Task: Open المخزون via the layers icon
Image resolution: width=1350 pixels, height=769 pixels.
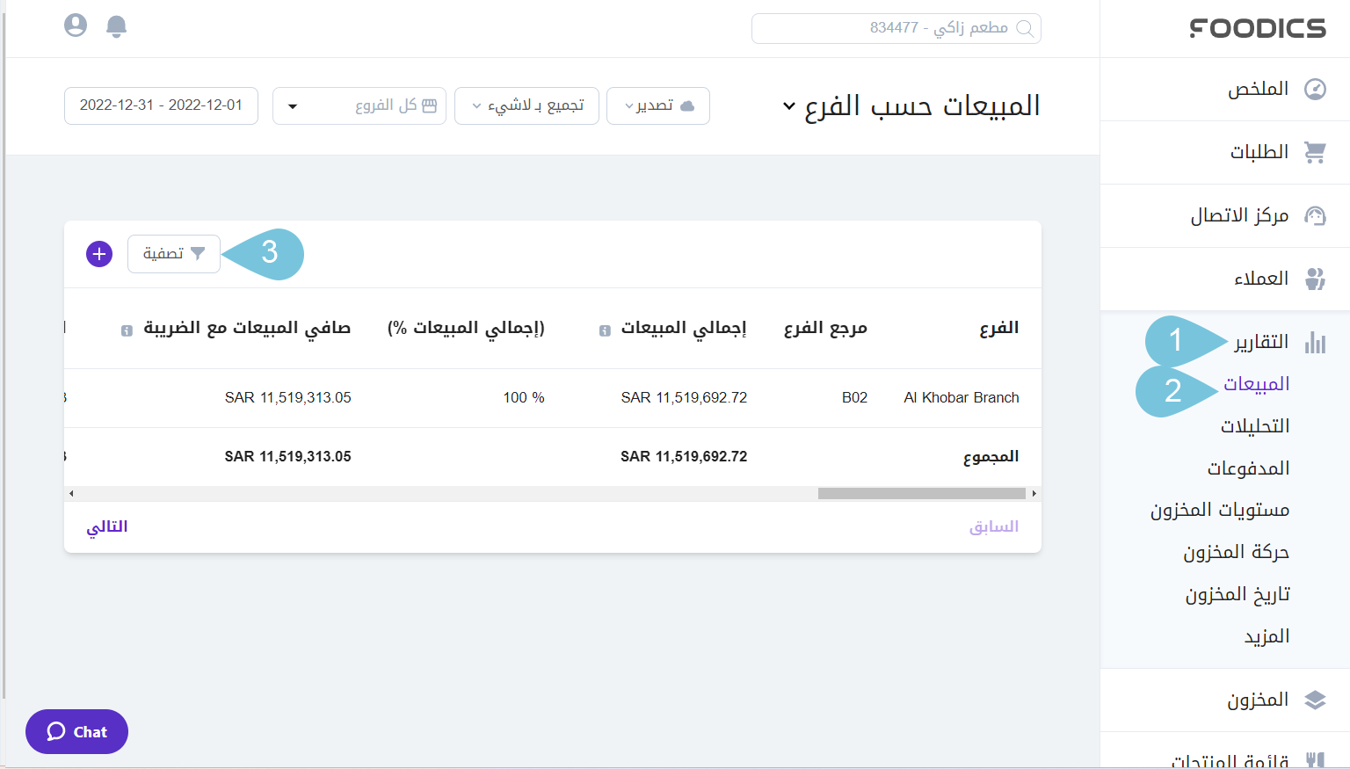Action: tap(1316, 700)
